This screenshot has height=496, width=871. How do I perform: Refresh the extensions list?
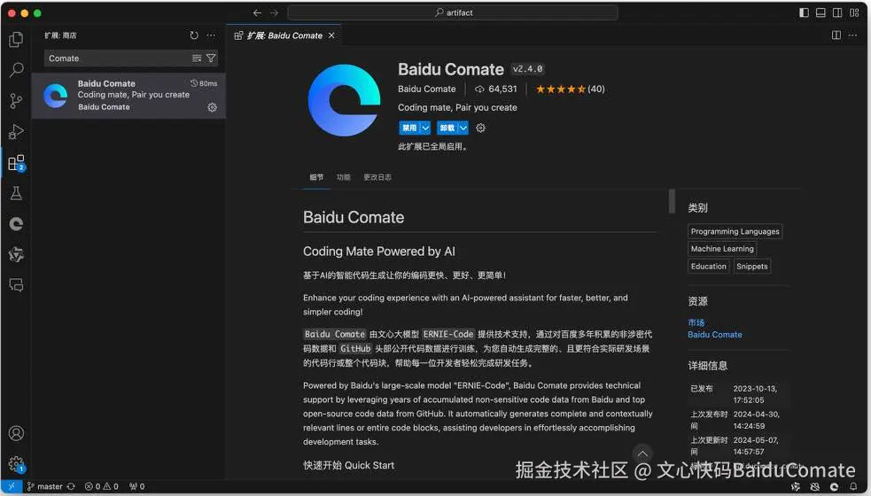coord(194,35)
